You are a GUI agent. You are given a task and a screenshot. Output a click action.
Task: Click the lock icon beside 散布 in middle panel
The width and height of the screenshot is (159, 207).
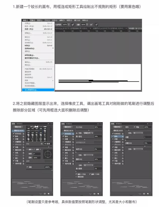pyautogui.click(x=73, y=136)
